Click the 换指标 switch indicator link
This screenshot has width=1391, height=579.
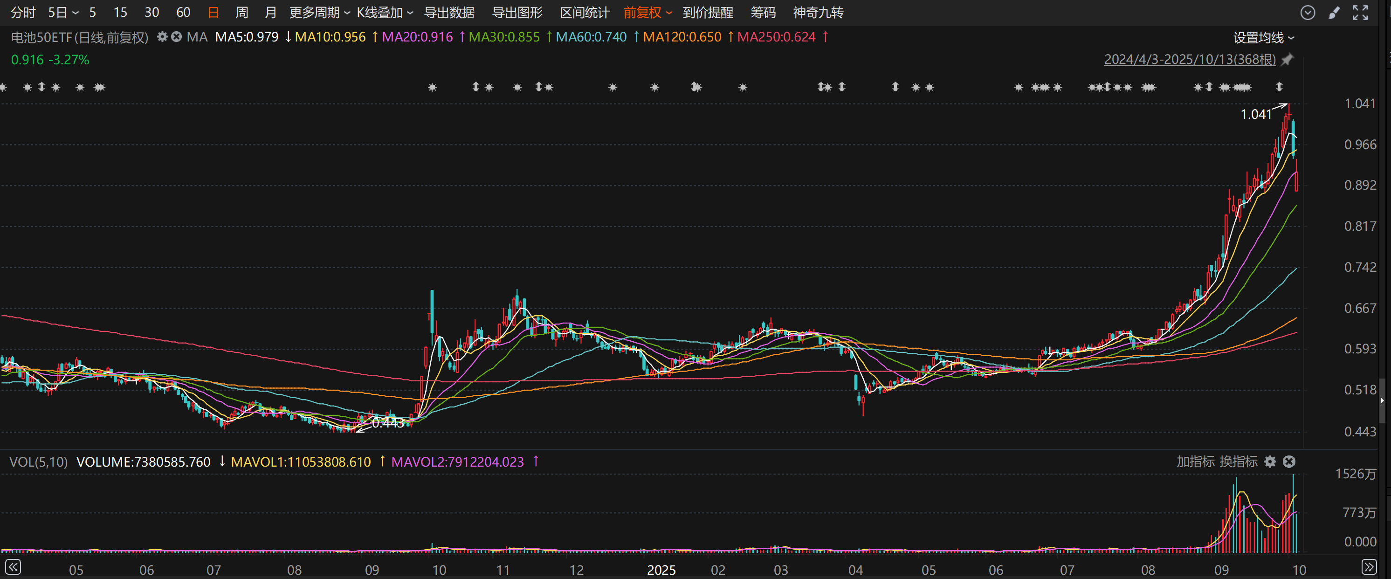[x=1238, y=462]
